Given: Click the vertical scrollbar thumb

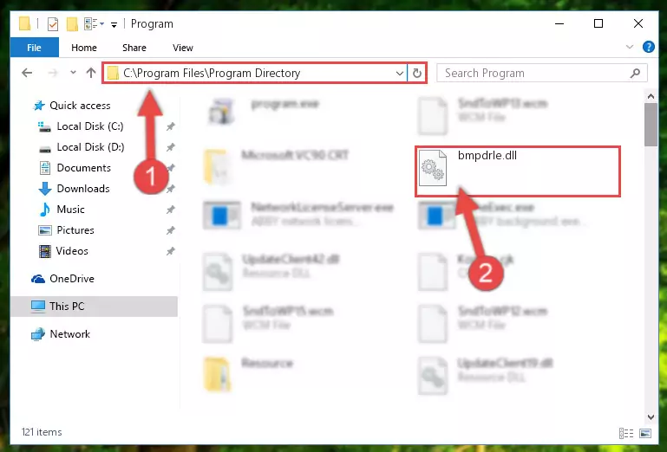Looking at the screenshot, I should 651,125.
